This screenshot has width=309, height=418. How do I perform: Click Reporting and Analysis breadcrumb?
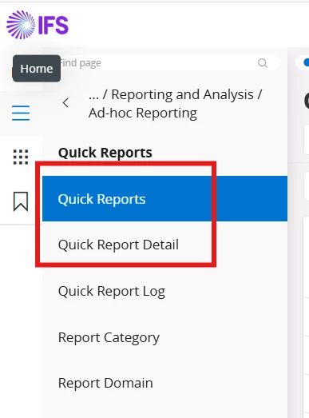[182, 94]
